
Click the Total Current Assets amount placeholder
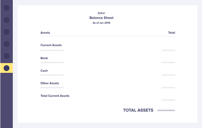pyautogui.click(x=168, y=100)
